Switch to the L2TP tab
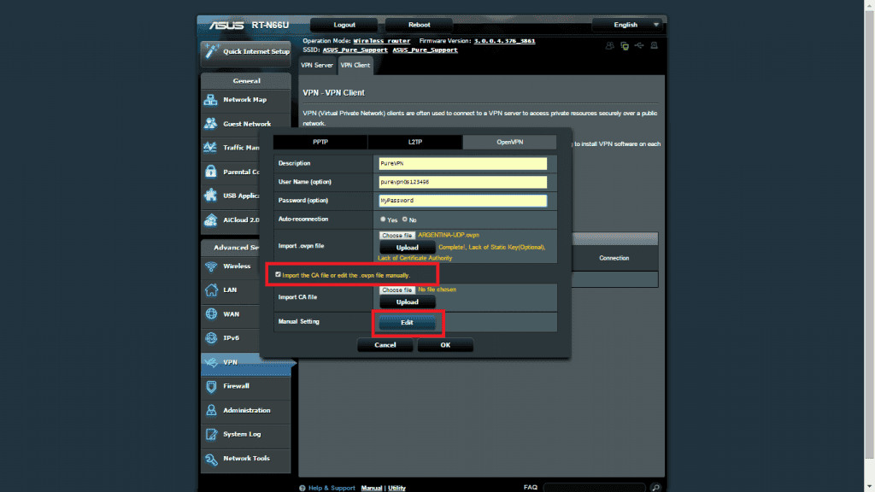Image resolution: width=875 pixels, height=492 pixels. tap(415, 143)
